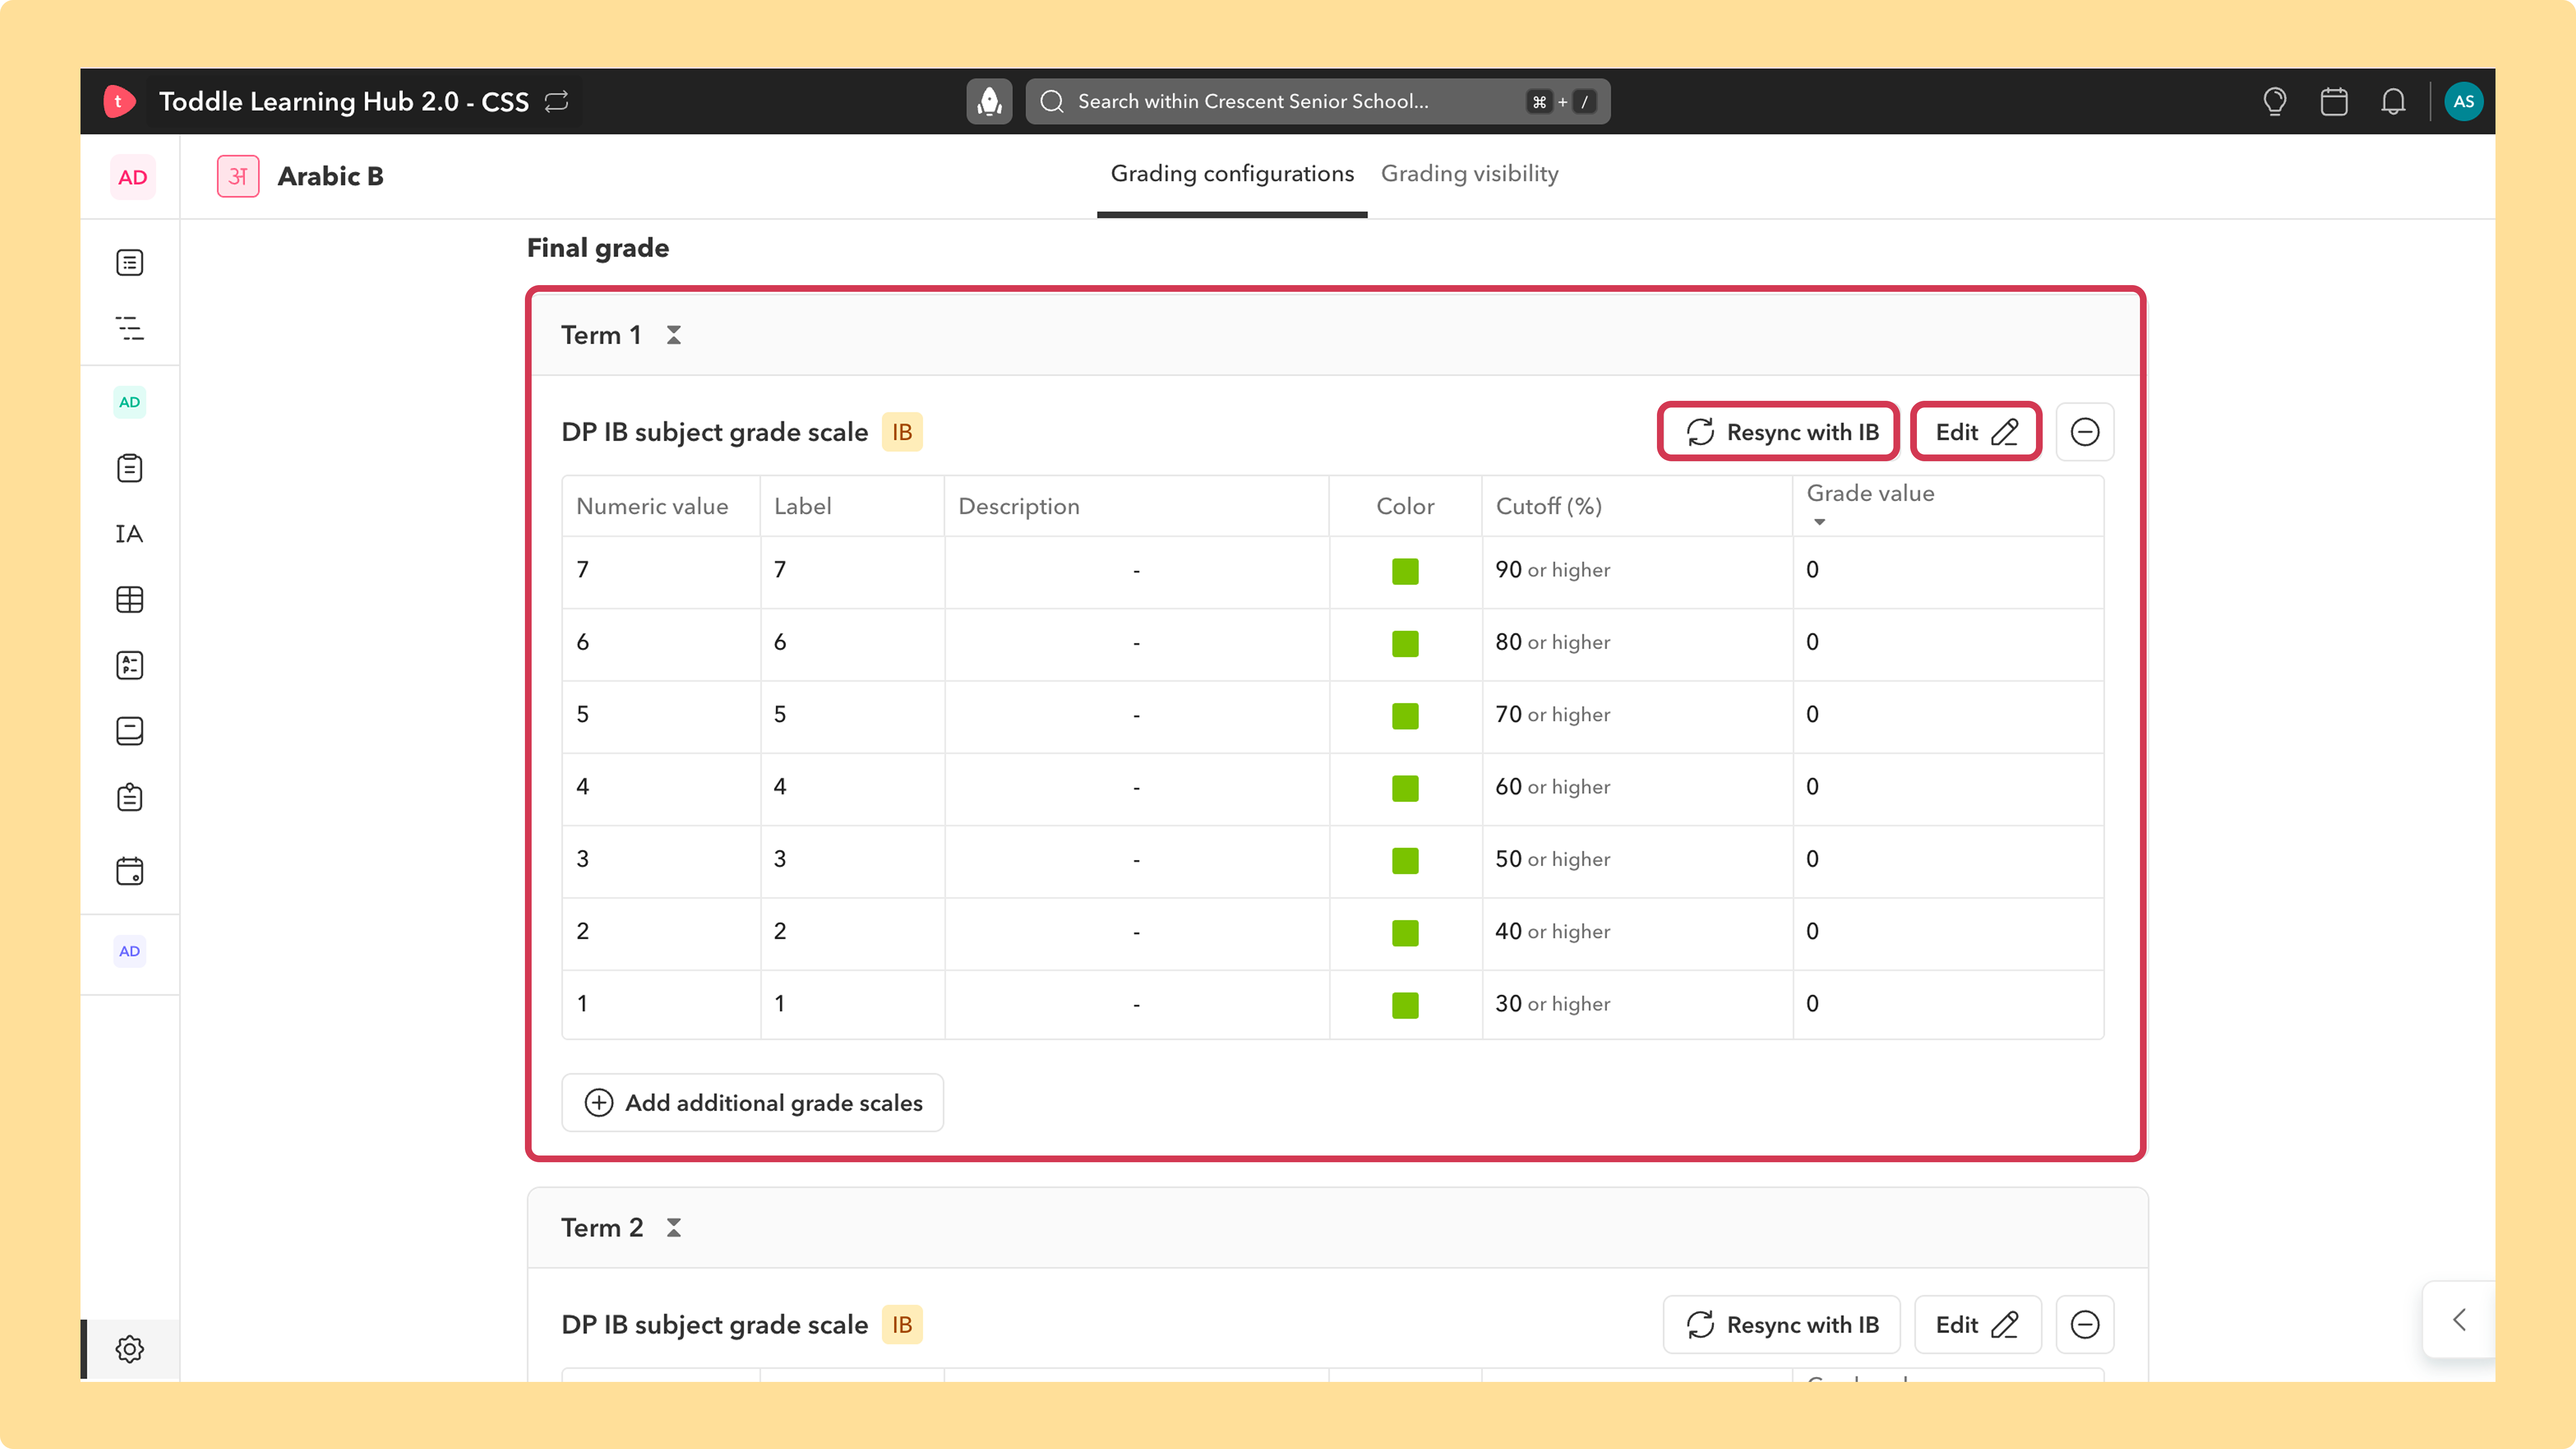Open the grade report sidebar icon
This screenshot has height=1449, width=2576.
[130, 665]
